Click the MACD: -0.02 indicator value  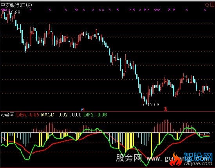(x=54, y=115)
